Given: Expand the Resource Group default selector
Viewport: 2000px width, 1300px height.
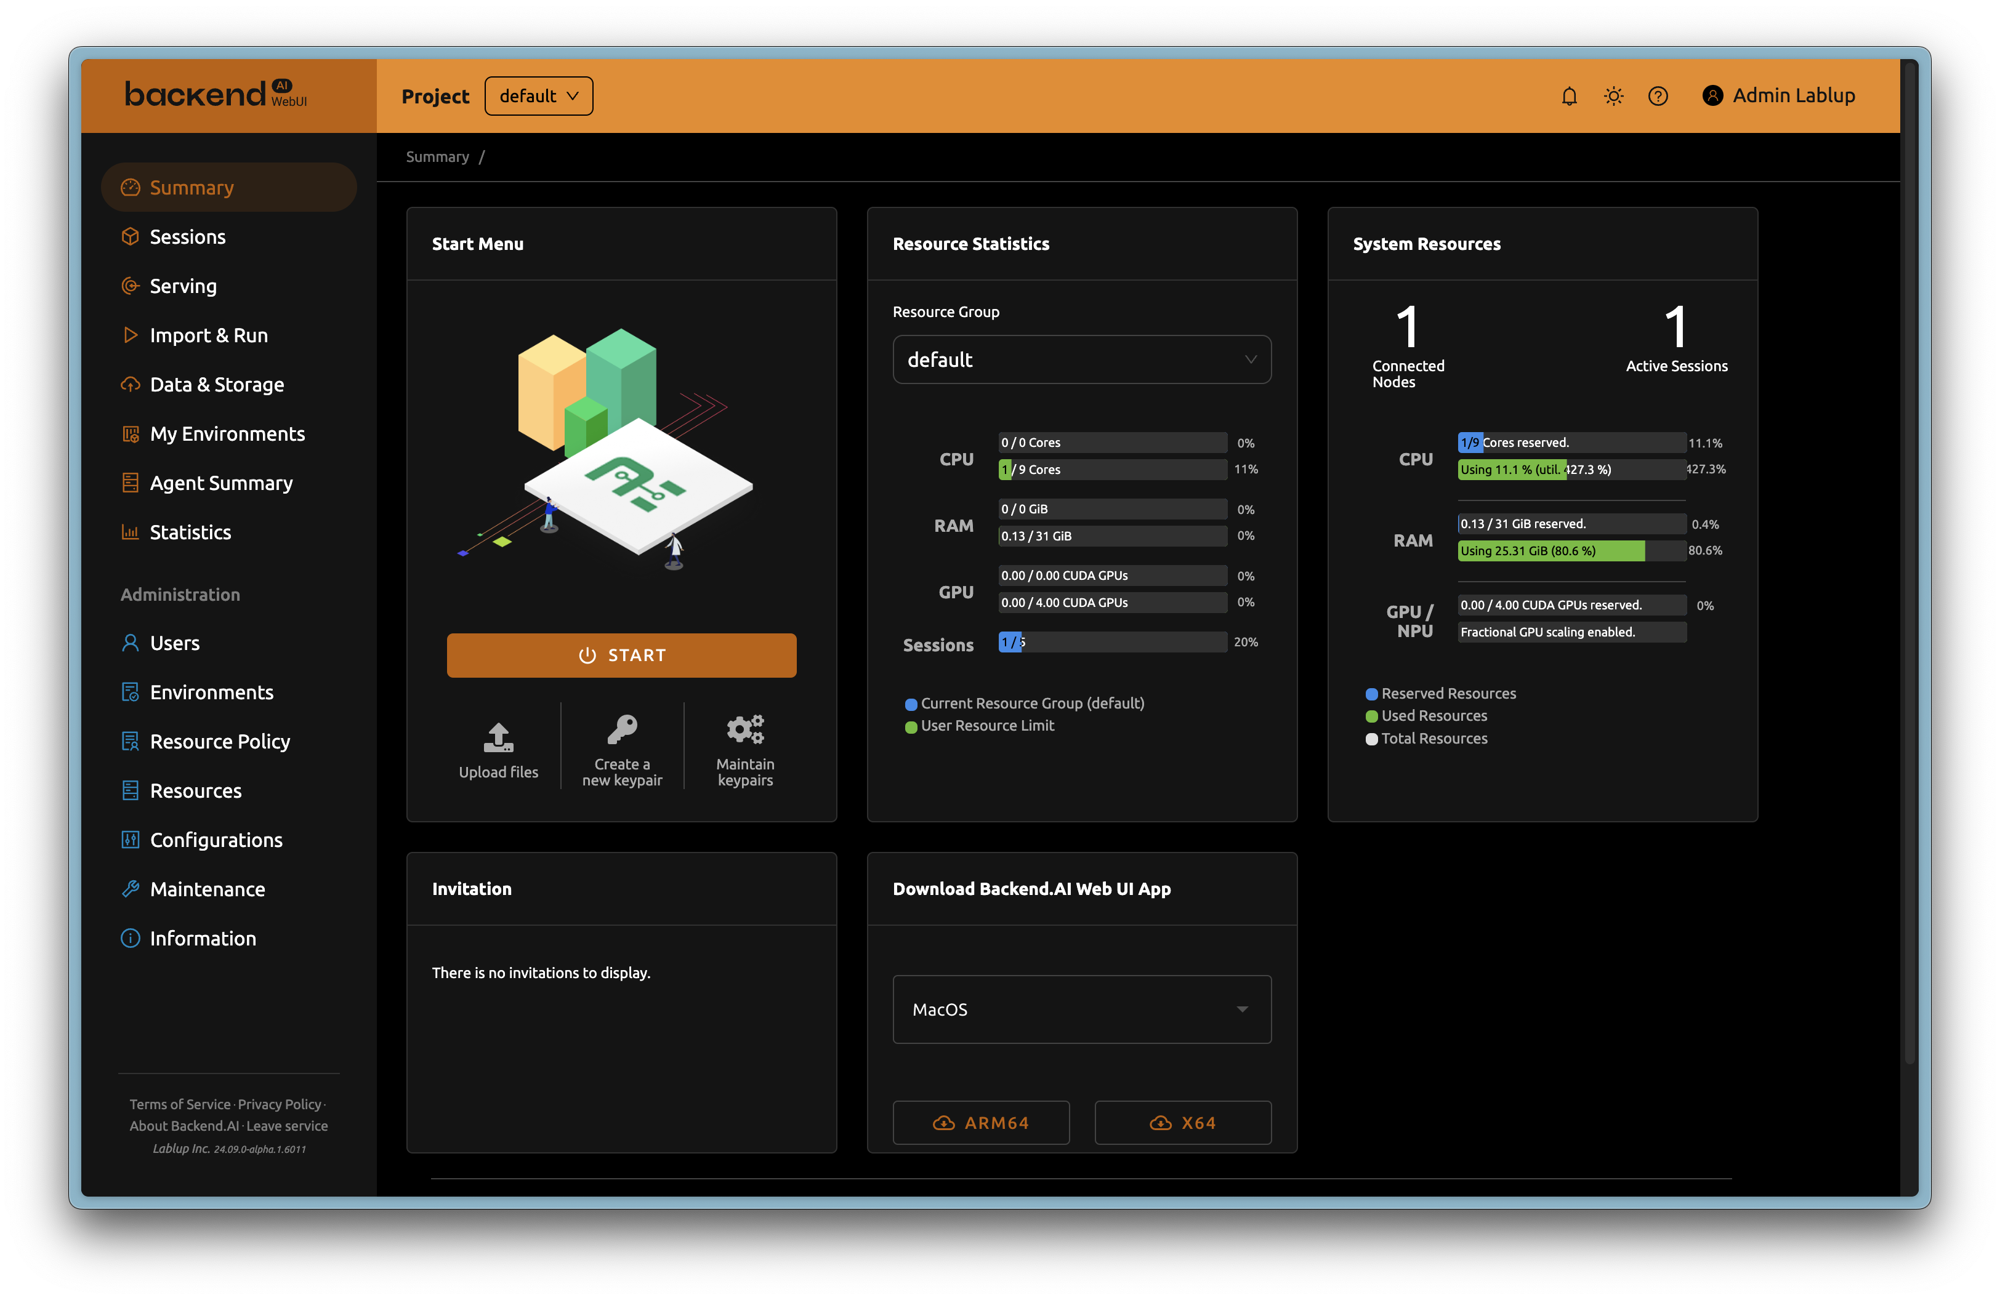Looking at the screenshot, I should click(x=1081, y=359).
